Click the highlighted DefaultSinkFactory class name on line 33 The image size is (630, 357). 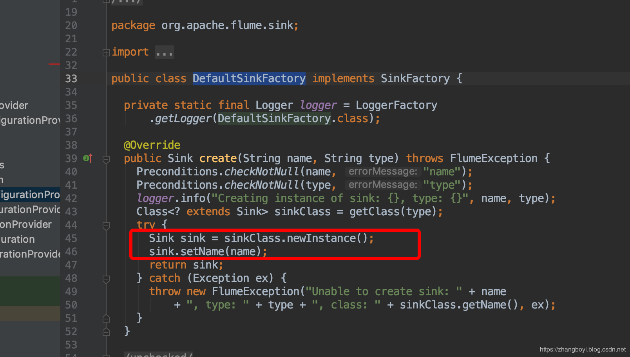[x=249, y=78]
